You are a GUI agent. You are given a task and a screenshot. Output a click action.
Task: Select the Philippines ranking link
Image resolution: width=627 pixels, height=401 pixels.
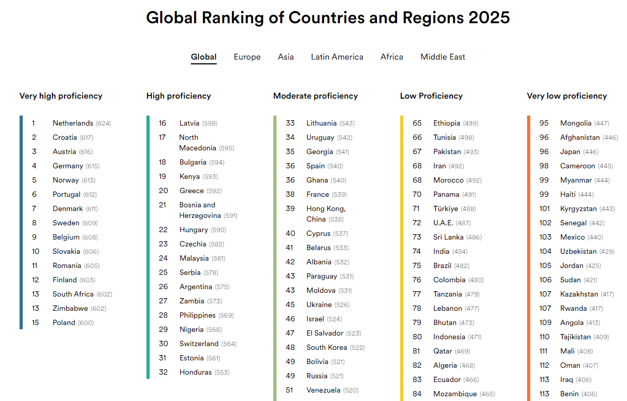pyautogui.click(x=198, y=315)
